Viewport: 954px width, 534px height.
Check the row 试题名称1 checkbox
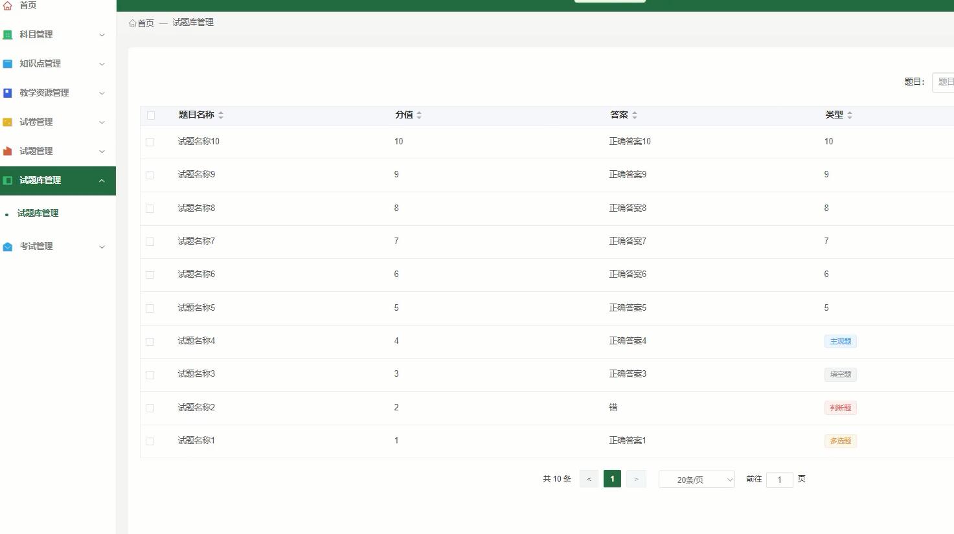[150, 441]
